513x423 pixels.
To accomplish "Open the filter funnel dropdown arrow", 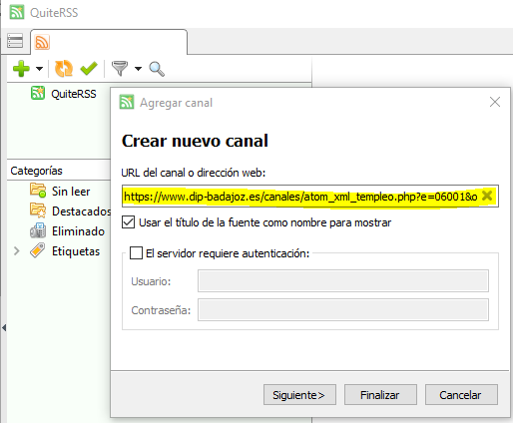I will click(x=138, y=69).
